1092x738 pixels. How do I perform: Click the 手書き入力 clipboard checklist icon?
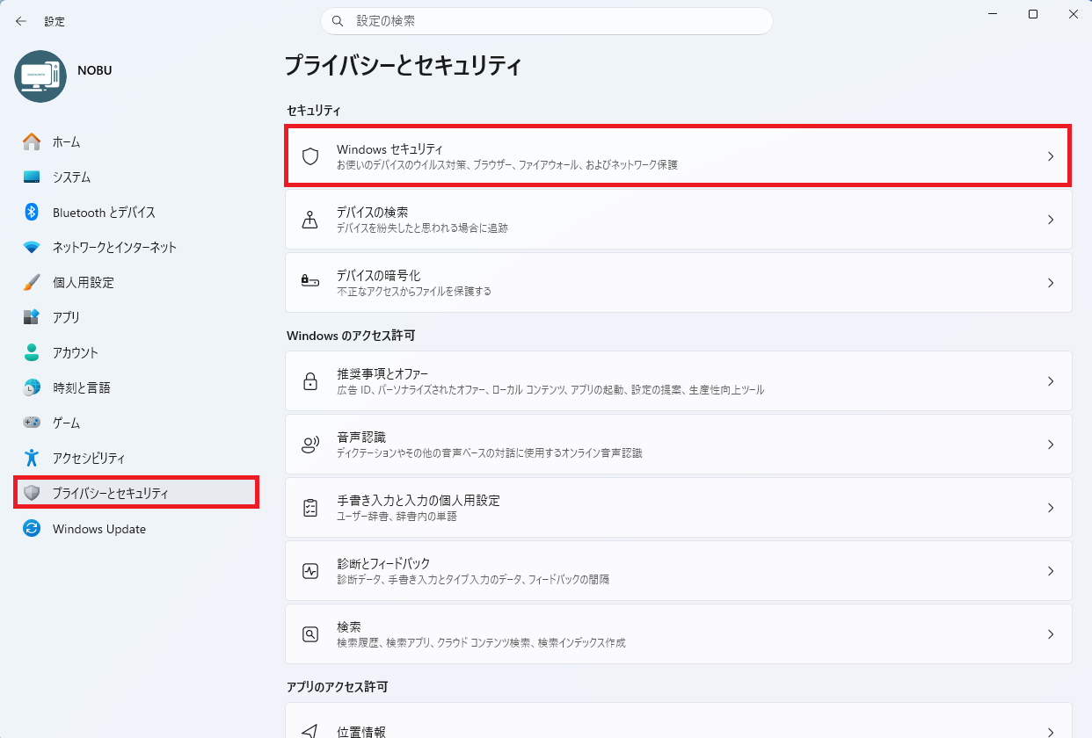click(x=309, y=508)
